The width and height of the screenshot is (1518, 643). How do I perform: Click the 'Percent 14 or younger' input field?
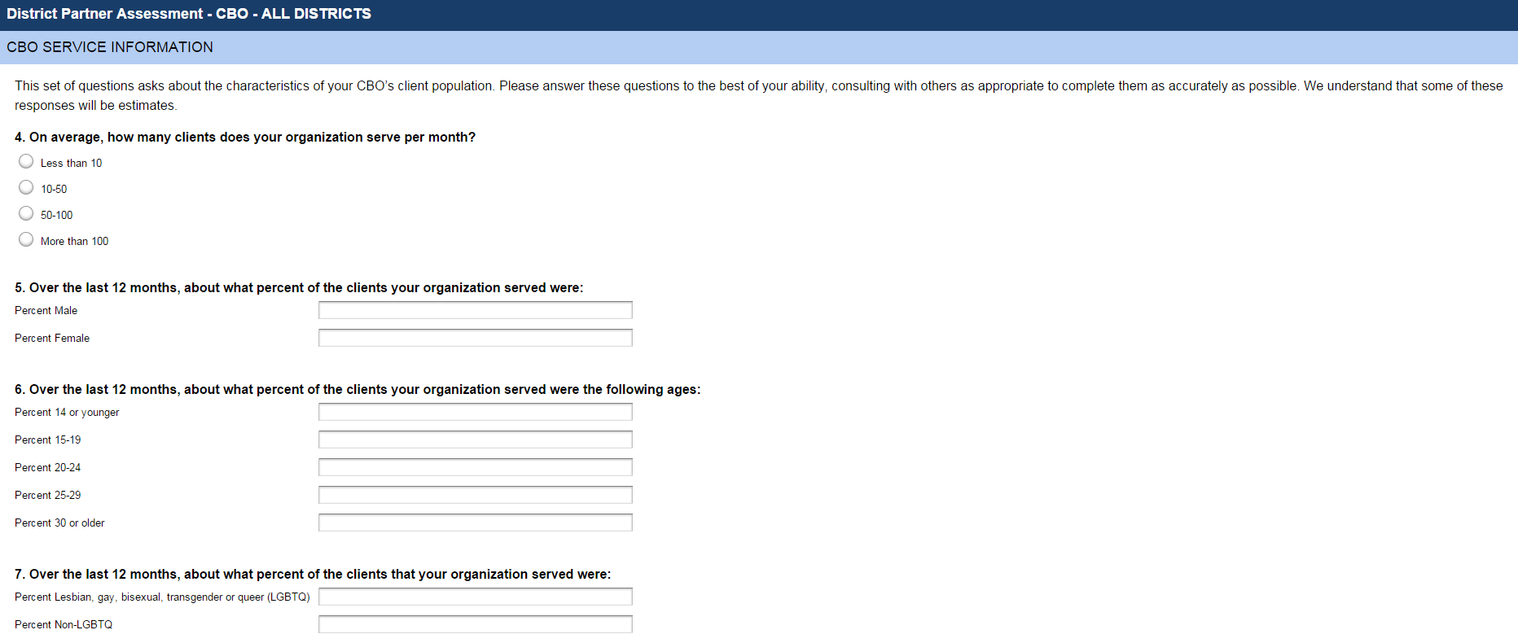(x=475, y=412)
